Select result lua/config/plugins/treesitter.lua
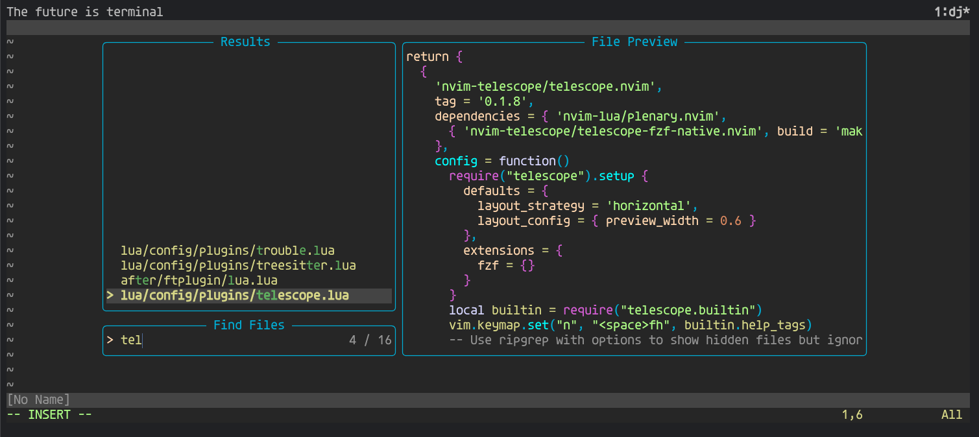Viewport: 979px width, 437px height. [238, 265]
